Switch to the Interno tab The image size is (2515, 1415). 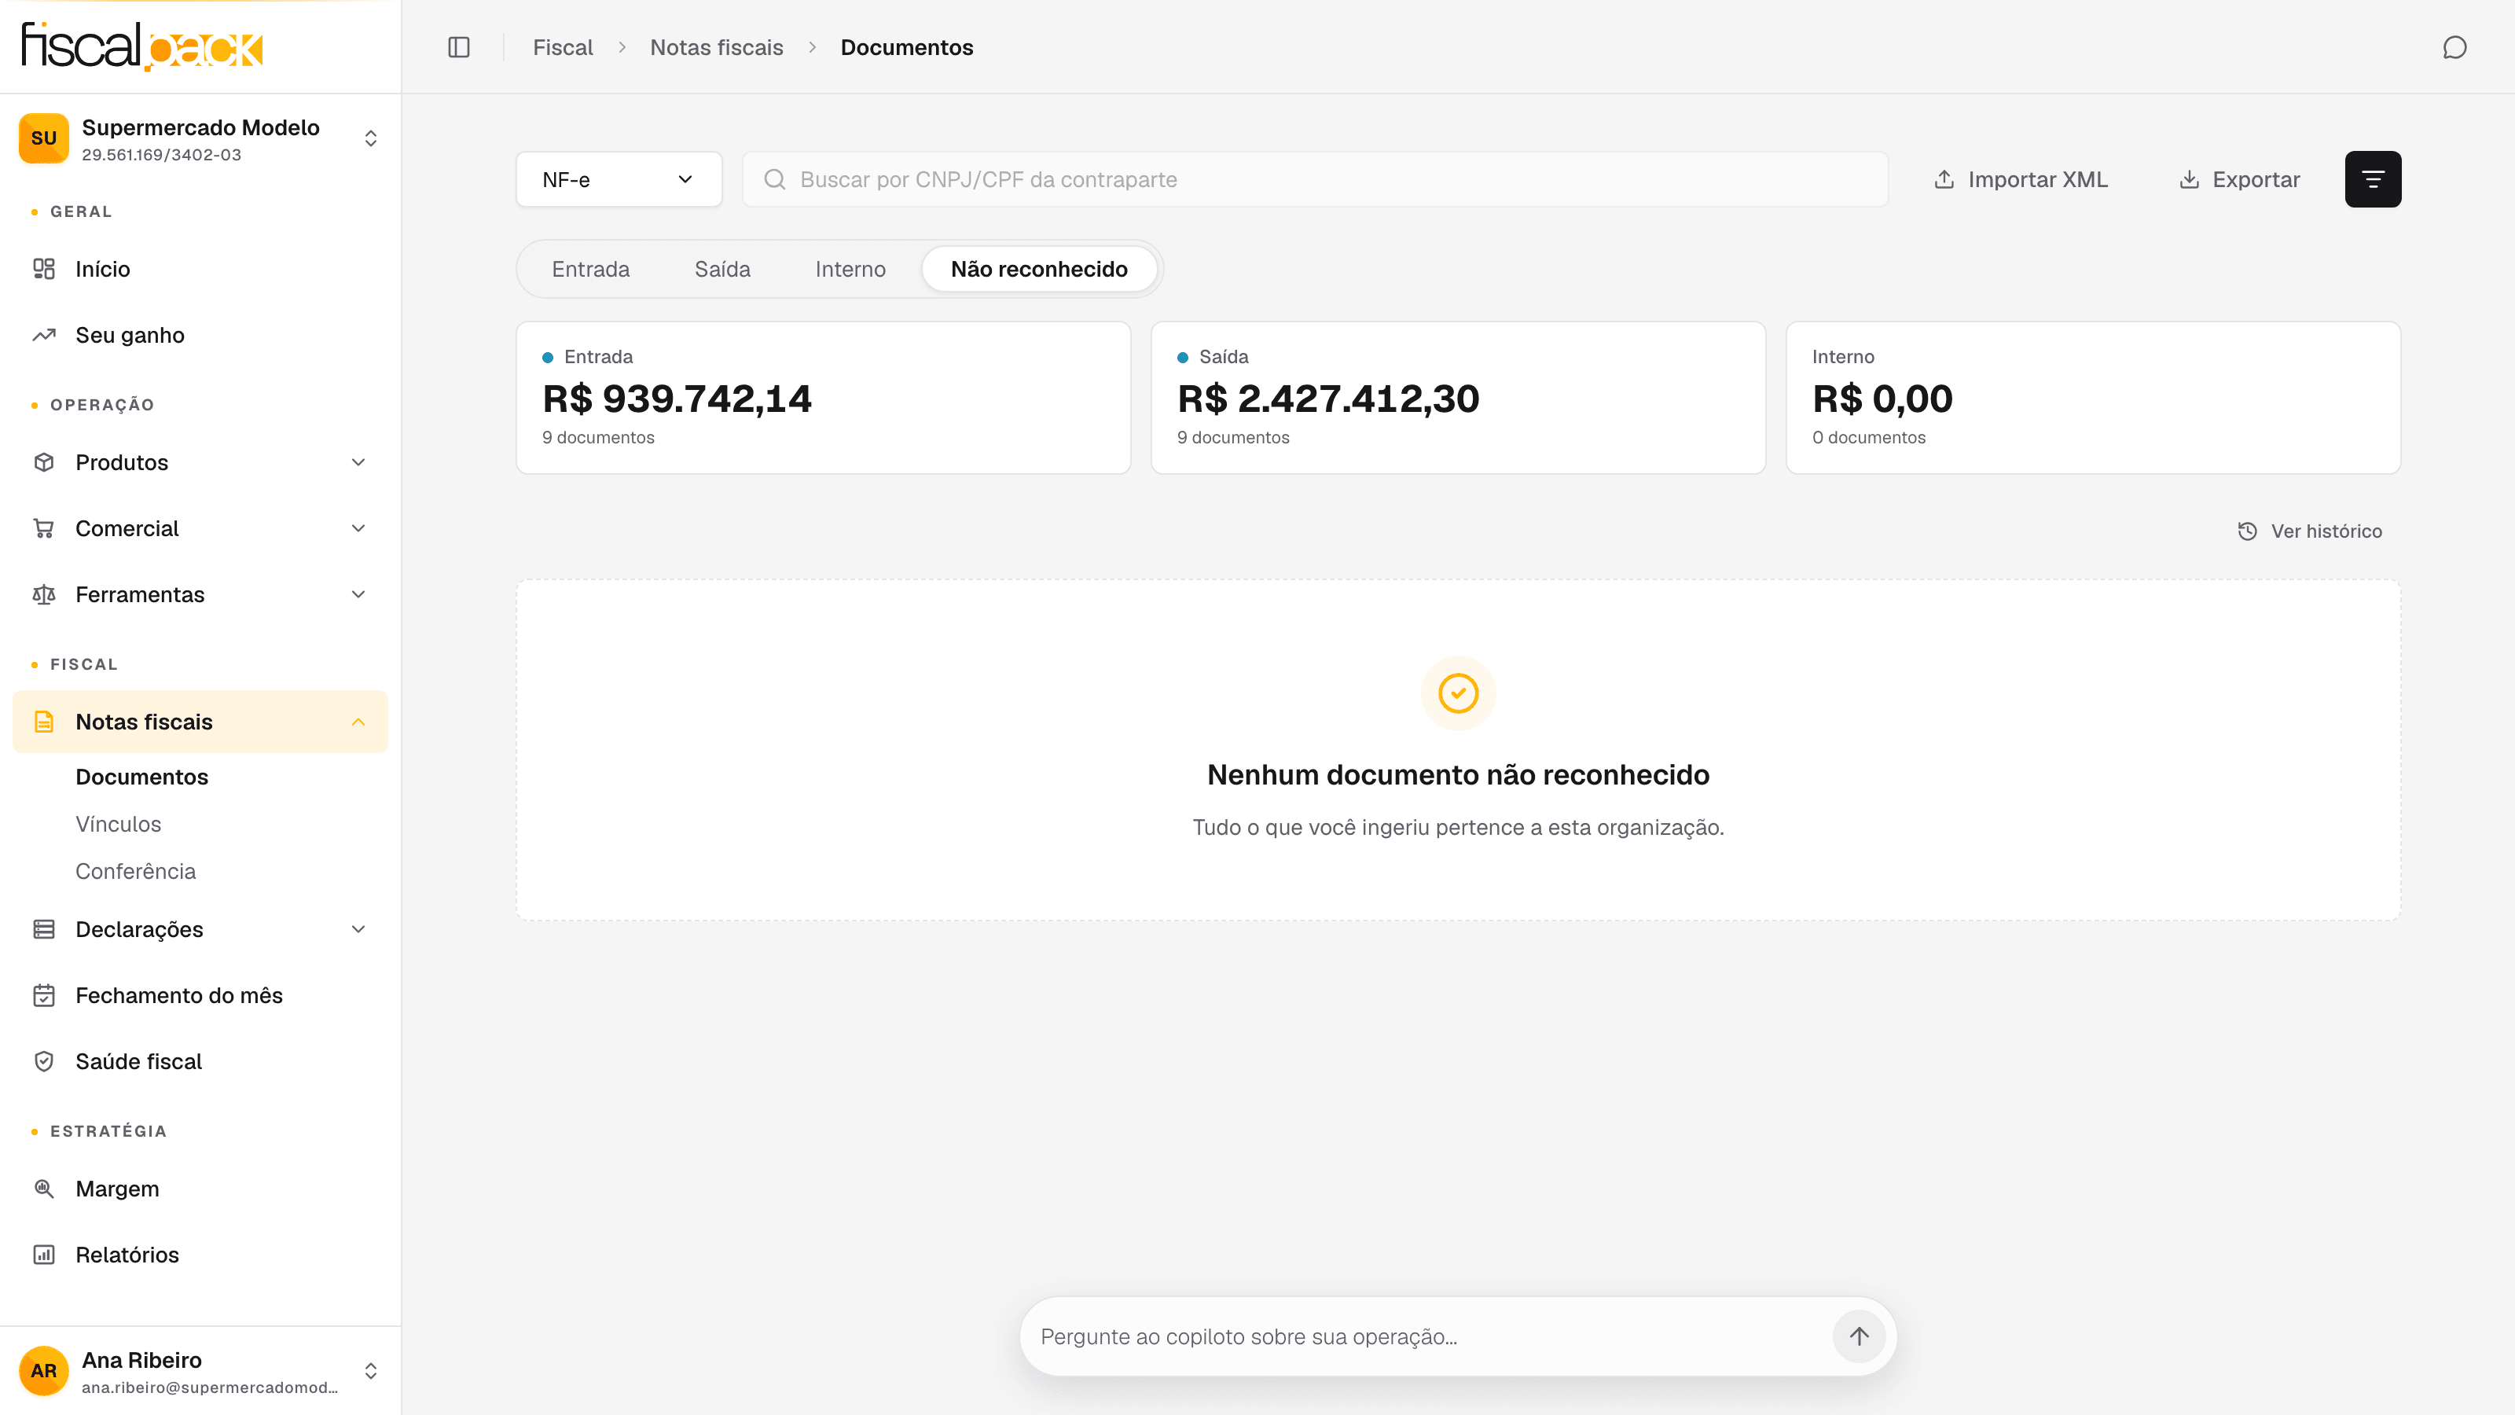(850, 270)
